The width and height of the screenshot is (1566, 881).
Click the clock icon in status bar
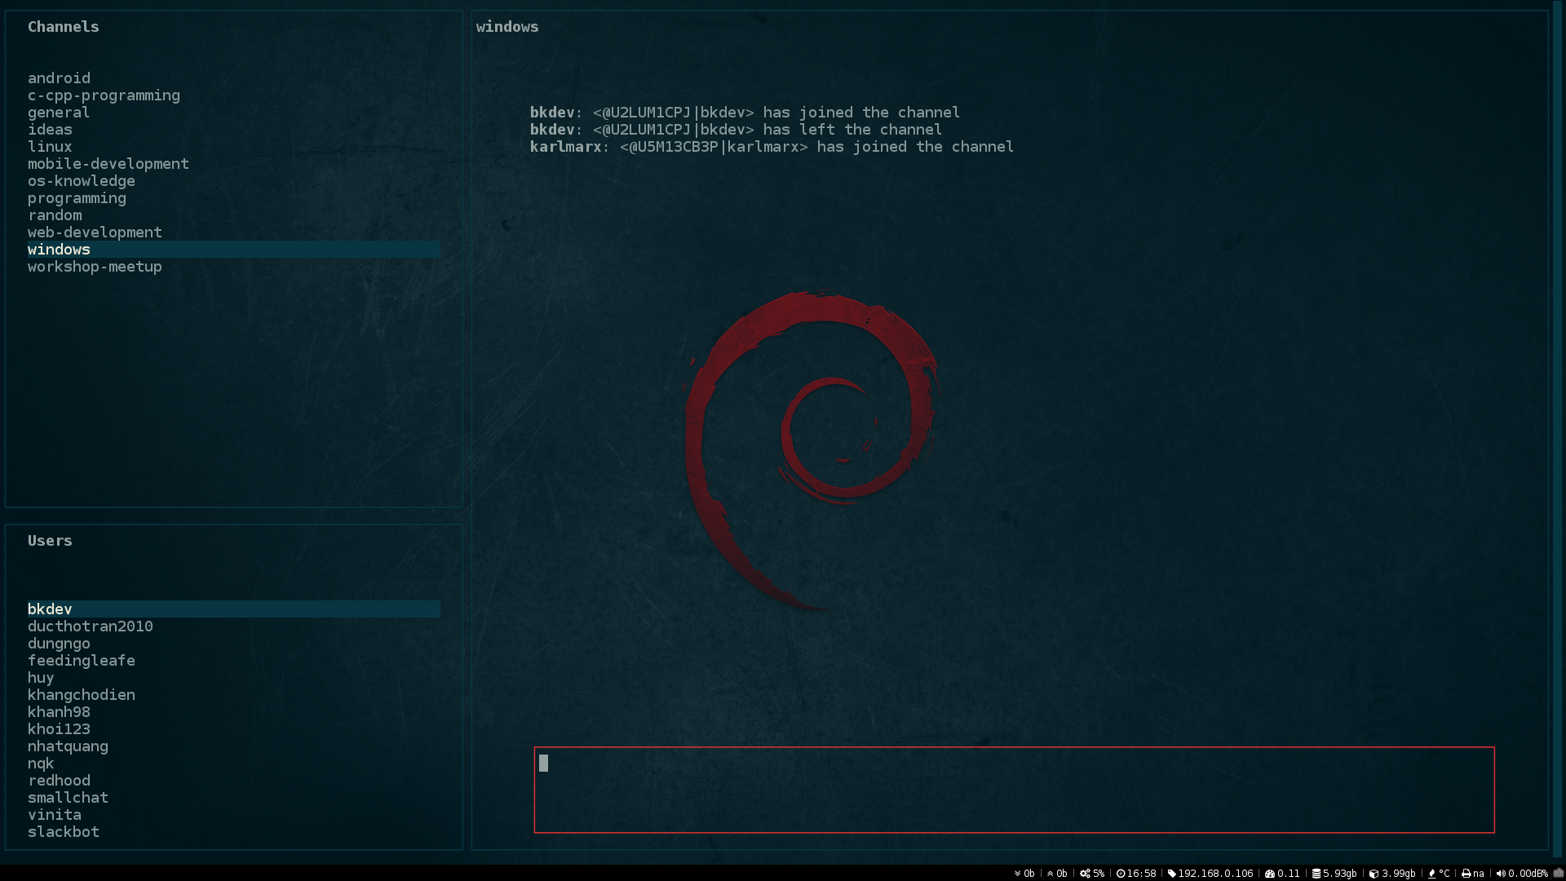[1121, 874]
